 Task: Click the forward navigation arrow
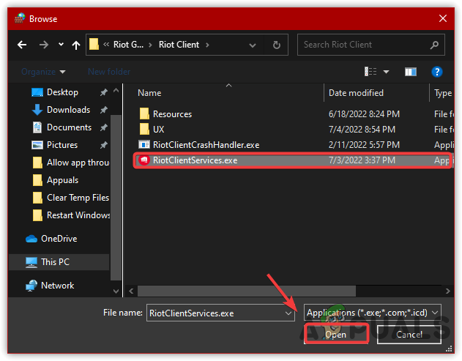click(44, 45)
